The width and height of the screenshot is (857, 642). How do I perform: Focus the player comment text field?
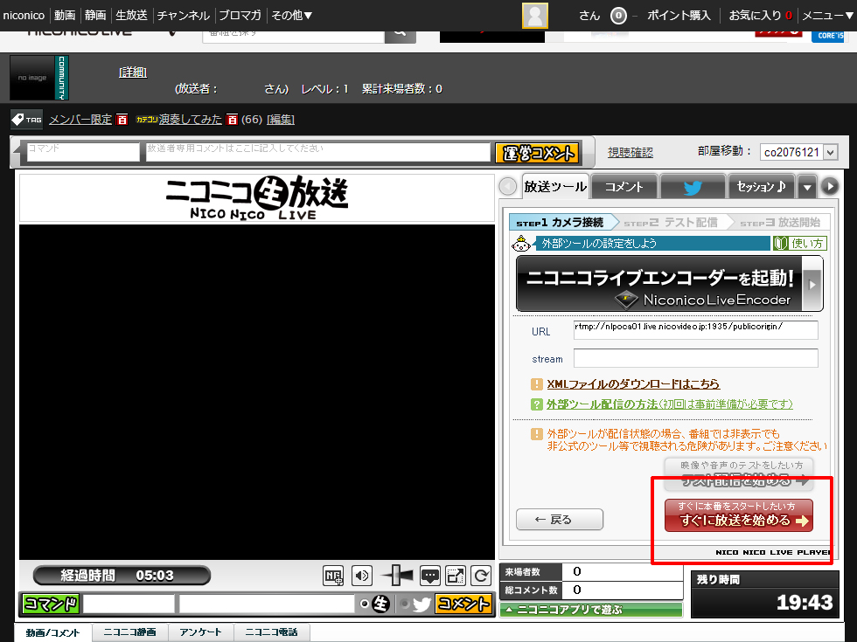tap(267, 604)
